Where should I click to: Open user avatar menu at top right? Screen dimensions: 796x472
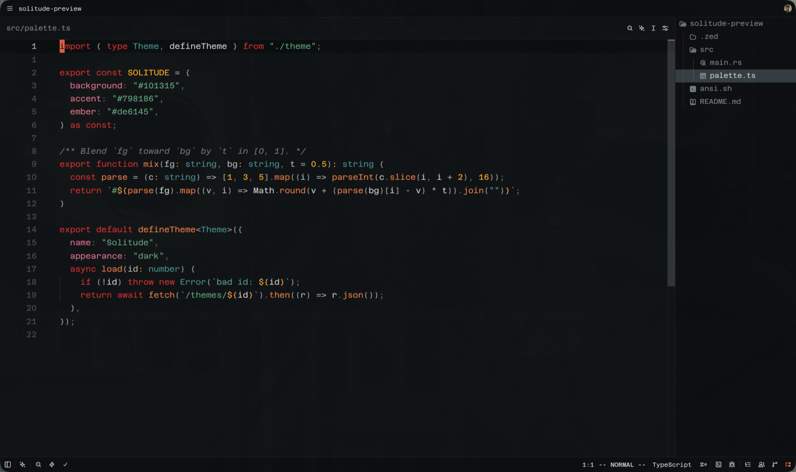click(x=788, y=8)
